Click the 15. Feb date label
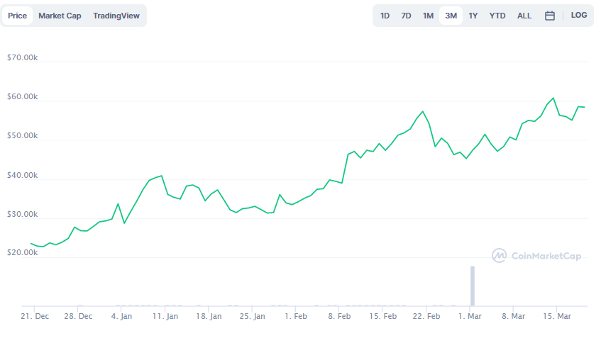601x338 pixels. pyautogui.click(x=383, y=316)
